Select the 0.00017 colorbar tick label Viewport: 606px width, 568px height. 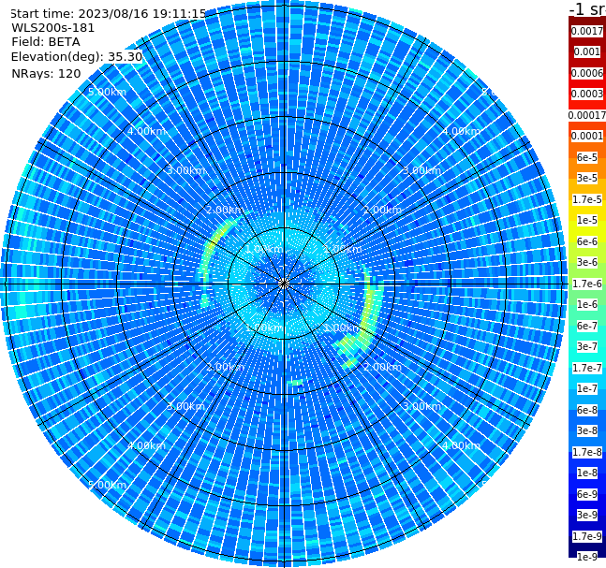[x=587, y=115]
